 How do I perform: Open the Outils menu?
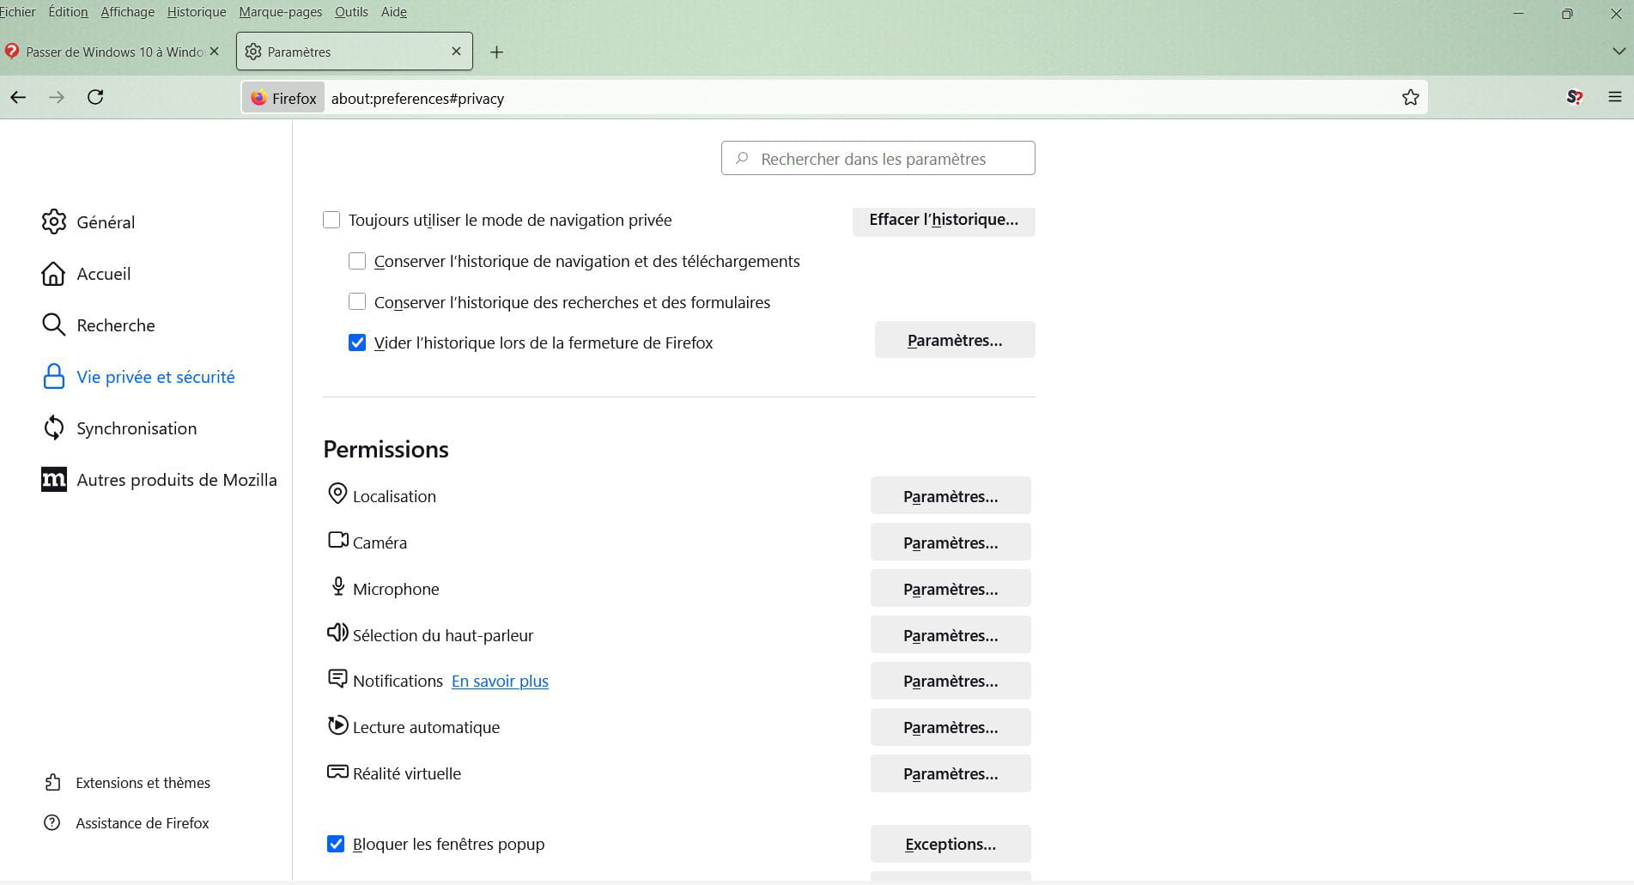click(351, 12)
